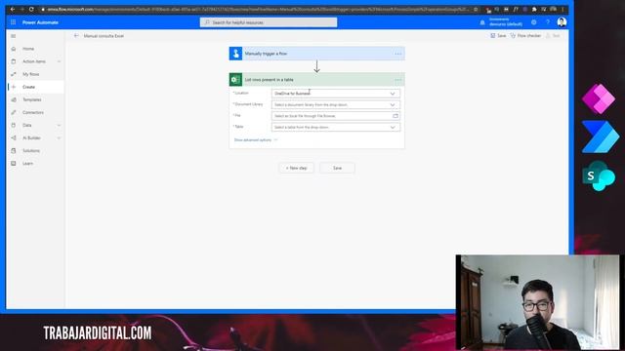The height and width of the screenshot is (351, 625).
Task: Open the file browser folder icon in File field
Action: click(x=396, y=116)
